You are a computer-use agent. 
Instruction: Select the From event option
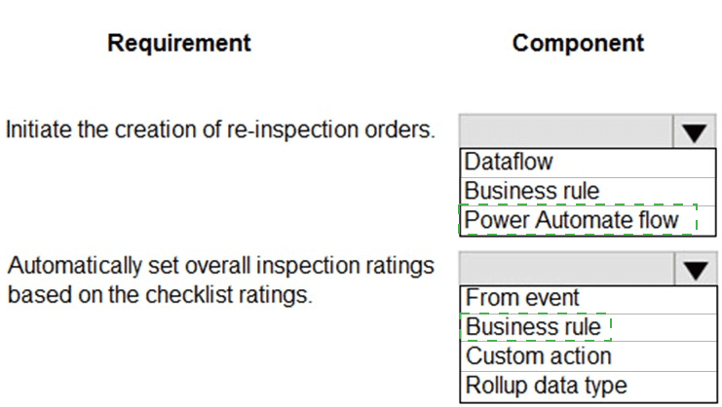tap(589, 299)
